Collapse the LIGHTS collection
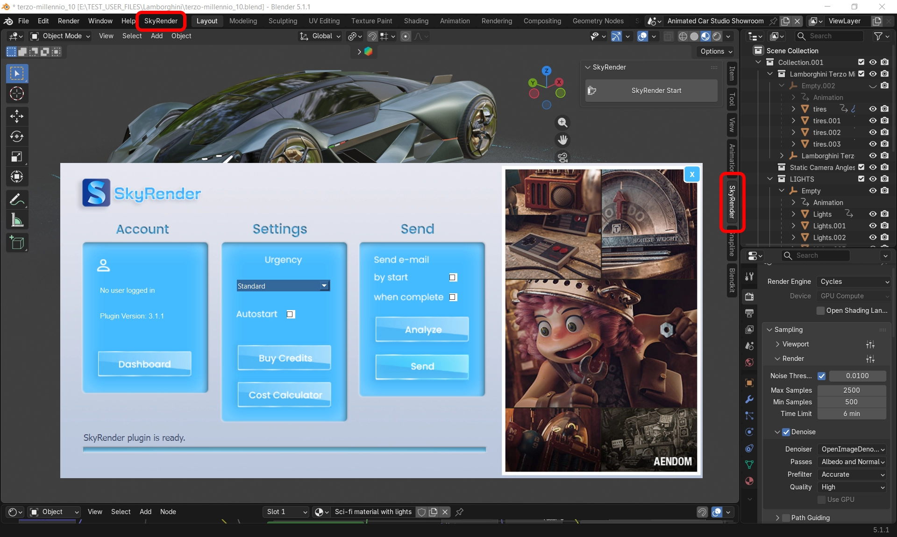Screen dimensions: 897x537 (770, 179)
